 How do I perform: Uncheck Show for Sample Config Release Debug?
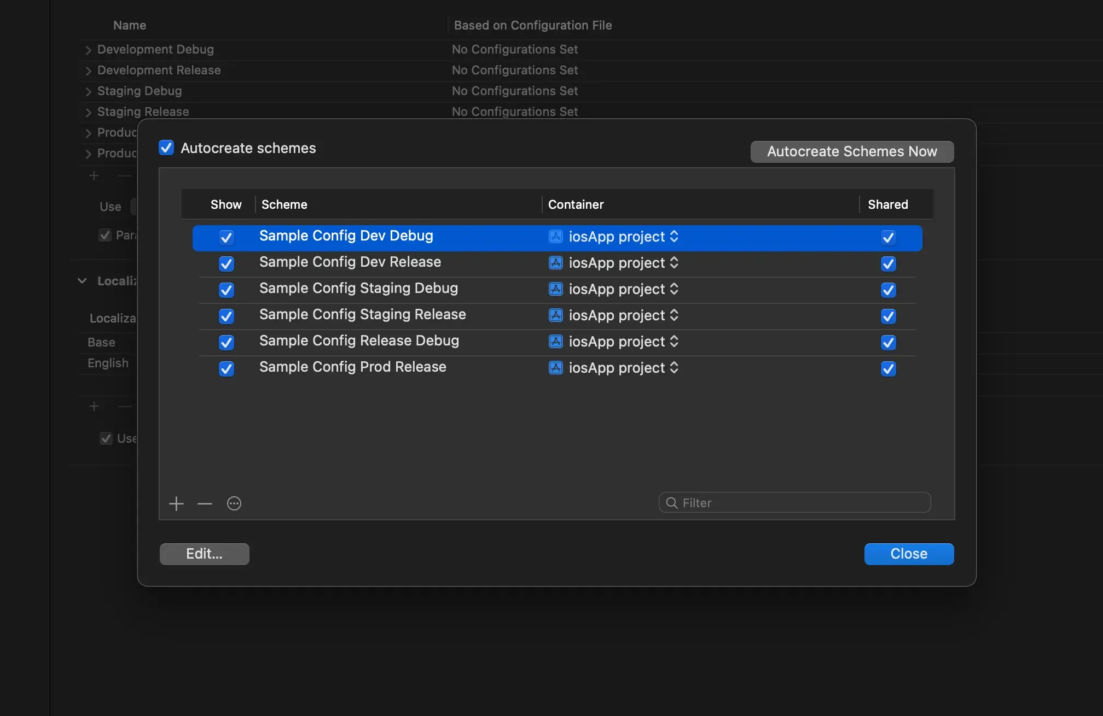227,342
